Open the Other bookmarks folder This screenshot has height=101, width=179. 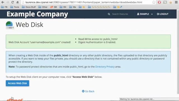pos(43,7)
